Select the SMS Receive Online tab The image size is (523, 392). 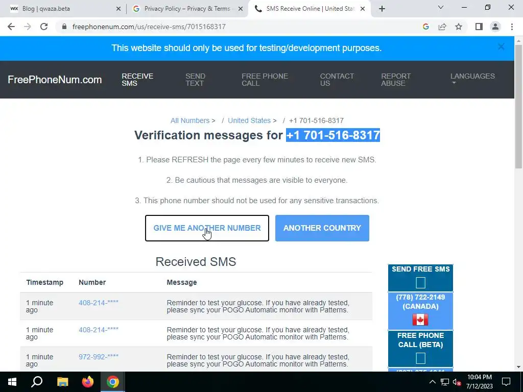pos(310,9)
